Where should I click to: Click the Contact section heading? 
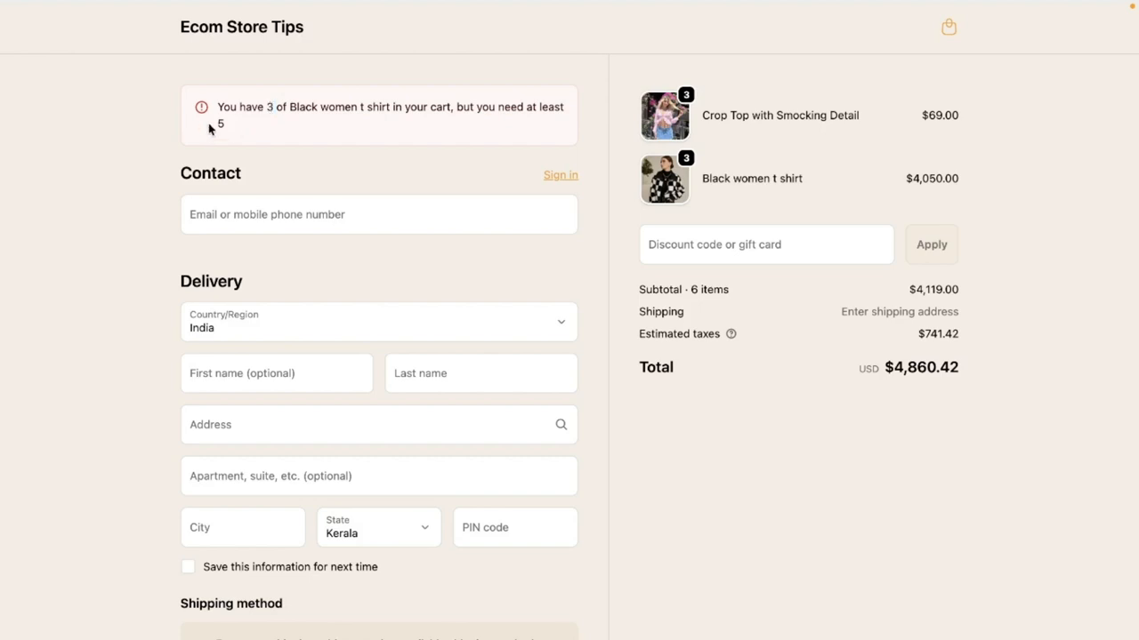[x=211, y=173]
